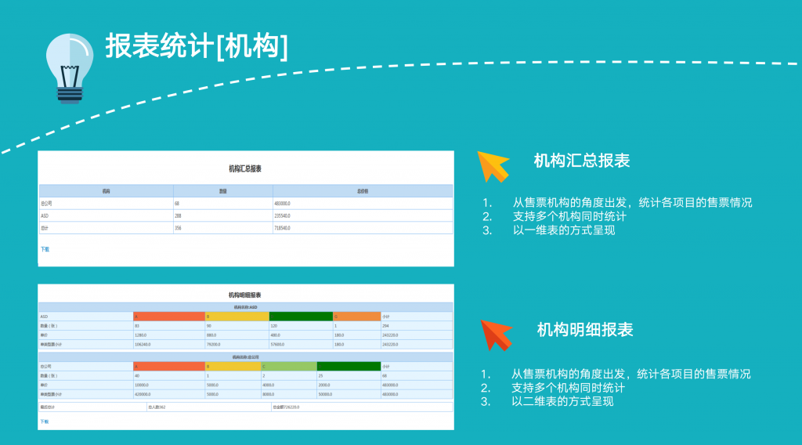
Task: Select the 总价格 column header in summary table
Action: pyautogui.click(x=363, y=190)
